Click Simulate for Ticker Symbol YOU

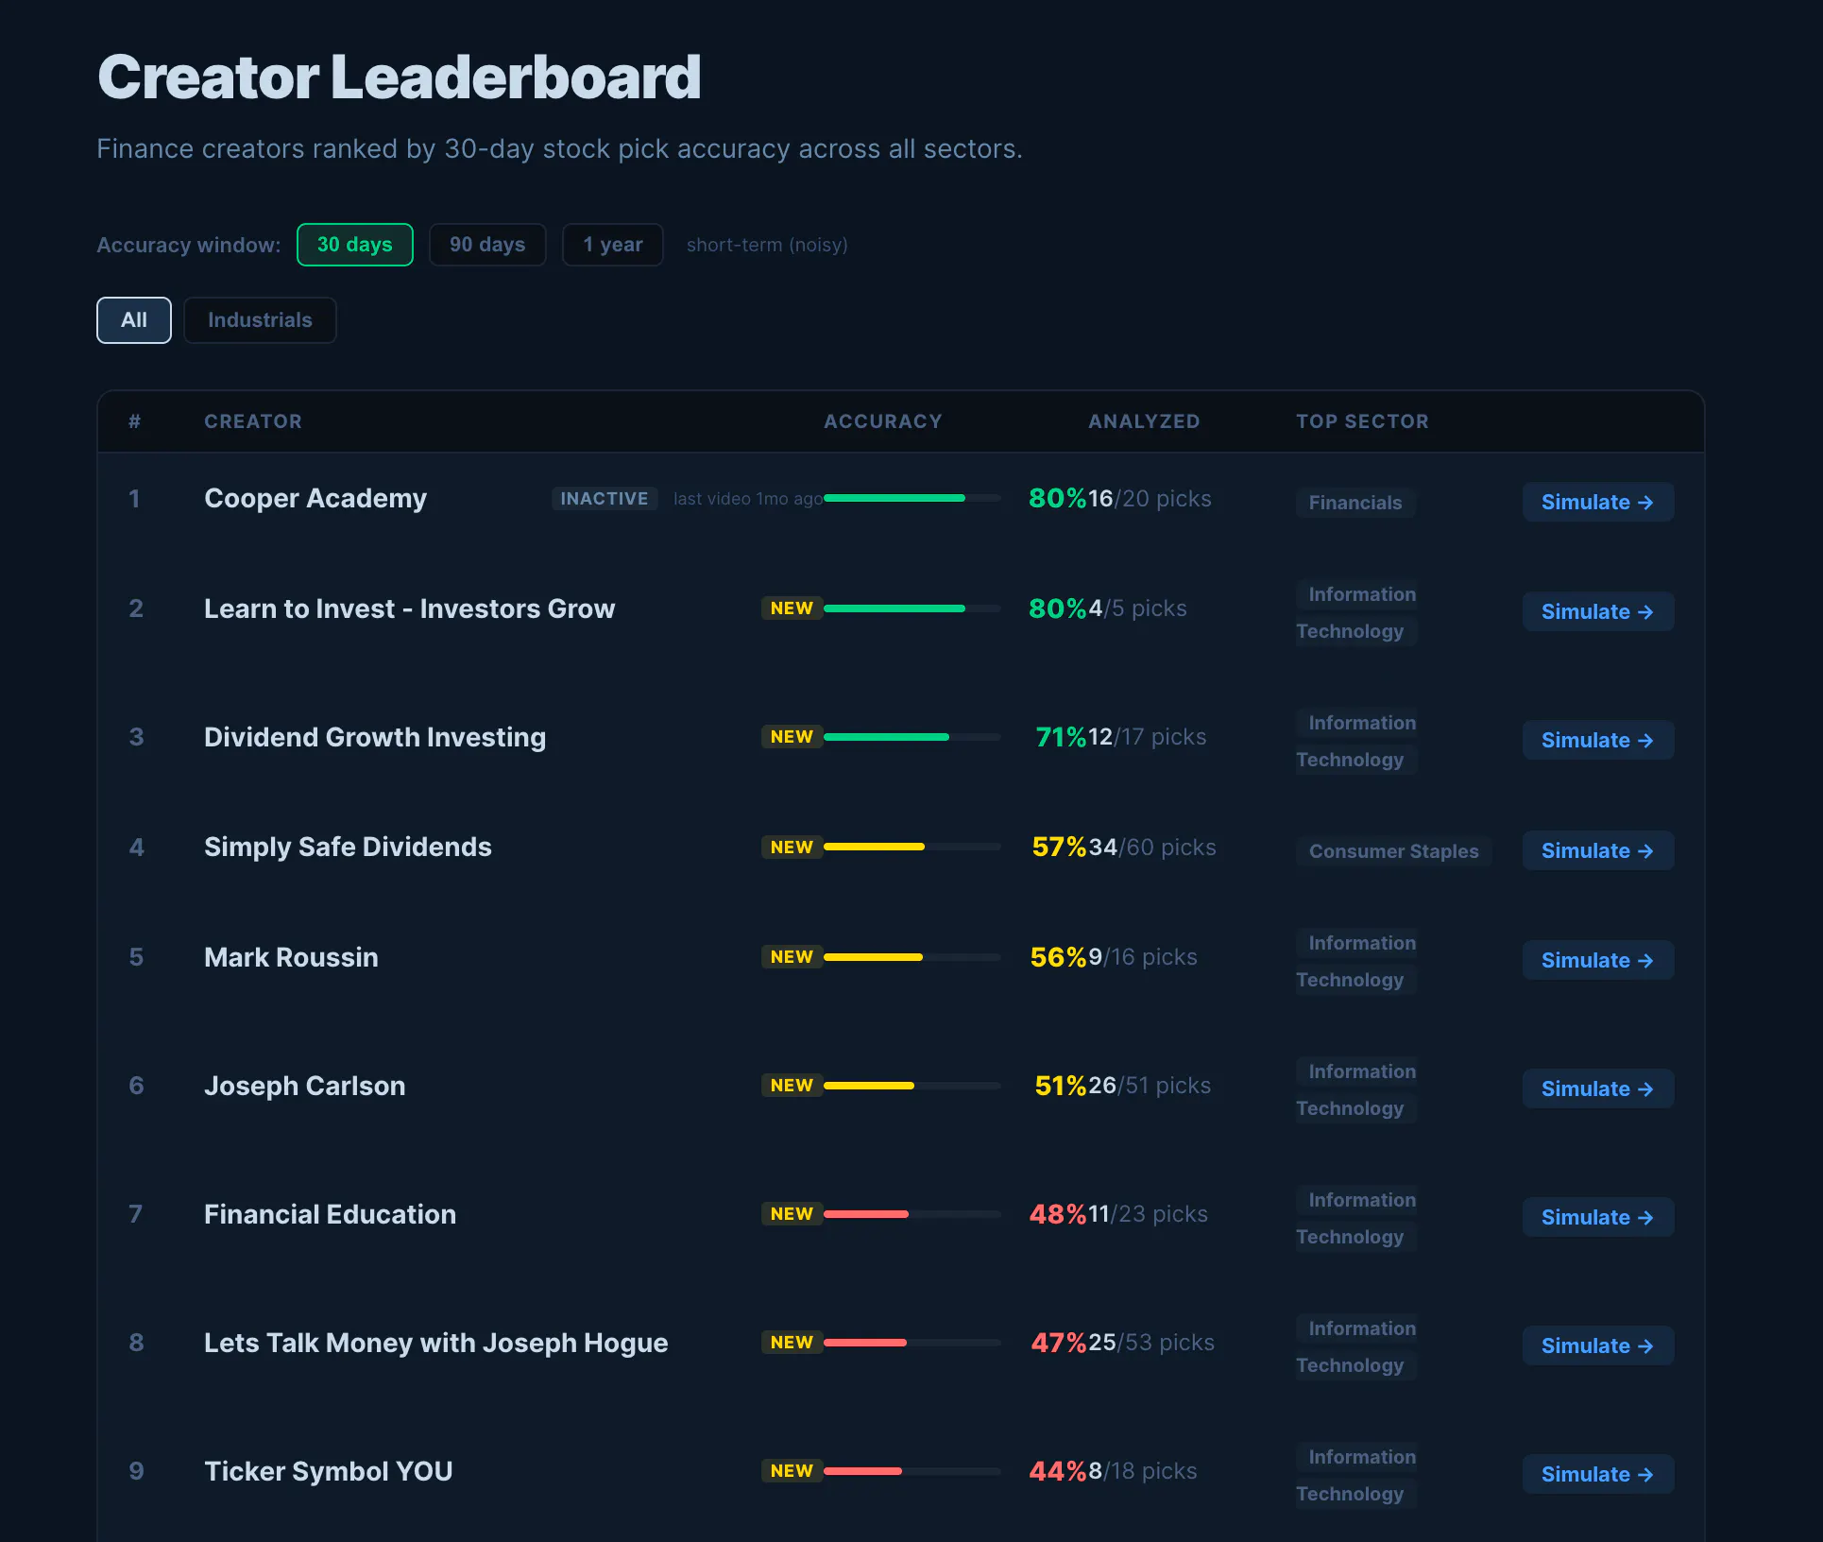(1598, 1474)
